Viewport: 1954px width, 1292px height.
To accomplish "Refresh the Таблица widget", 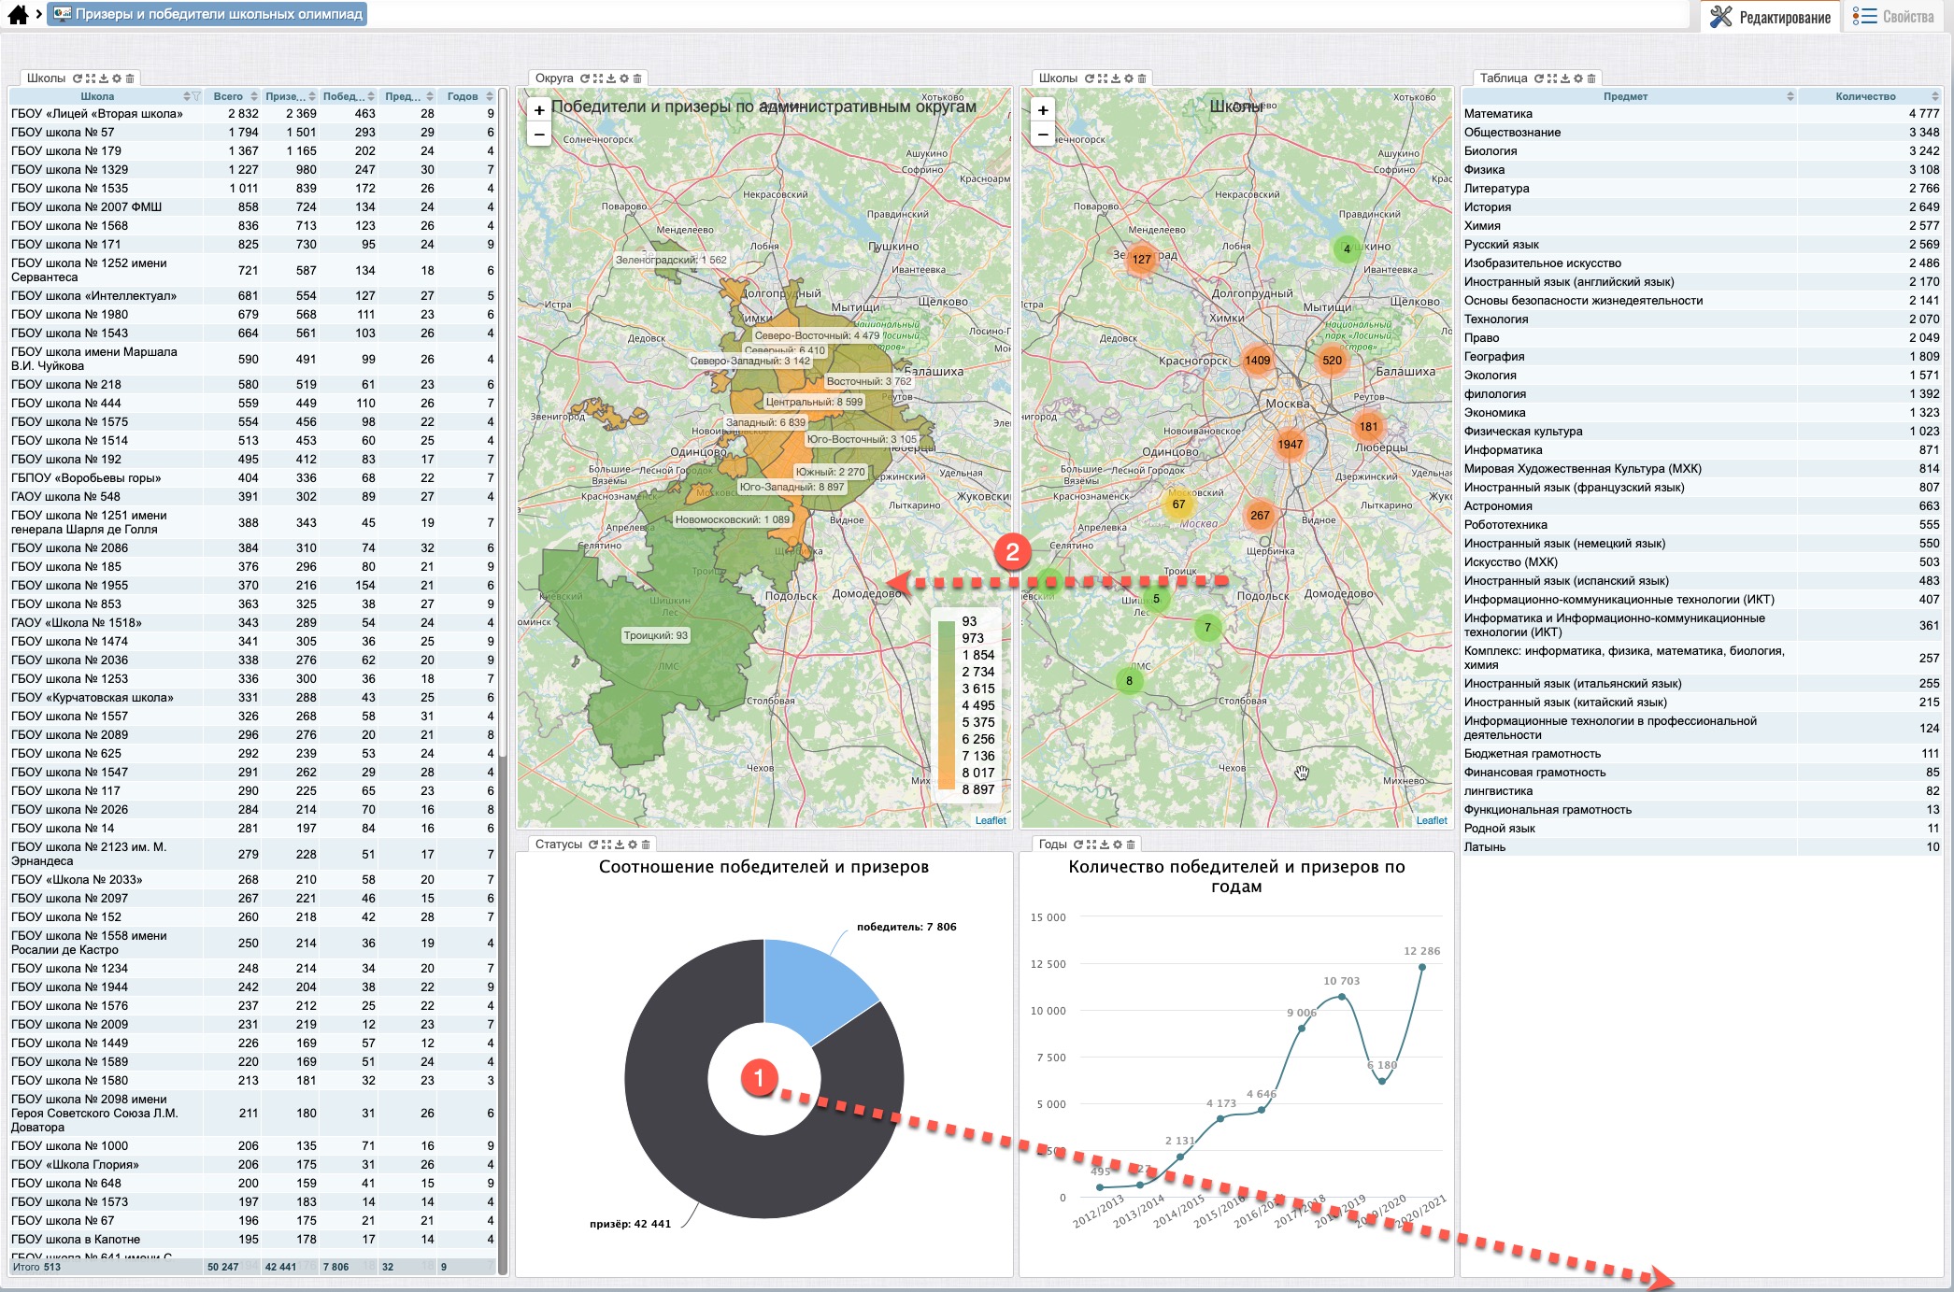I will (1539, 78).
